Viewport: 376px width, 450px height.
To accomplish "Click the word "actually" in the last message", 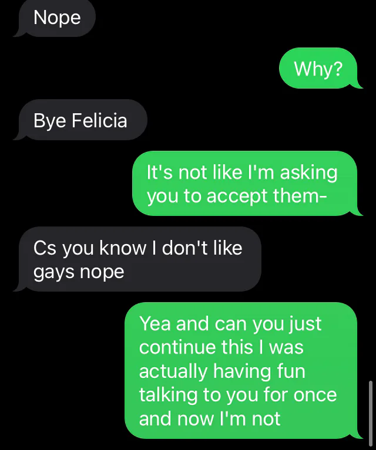I will 173,371.
